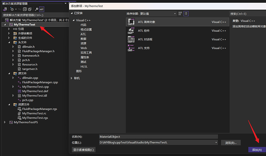Switch to the list view

pyautogui.click(x=186, y=13)
